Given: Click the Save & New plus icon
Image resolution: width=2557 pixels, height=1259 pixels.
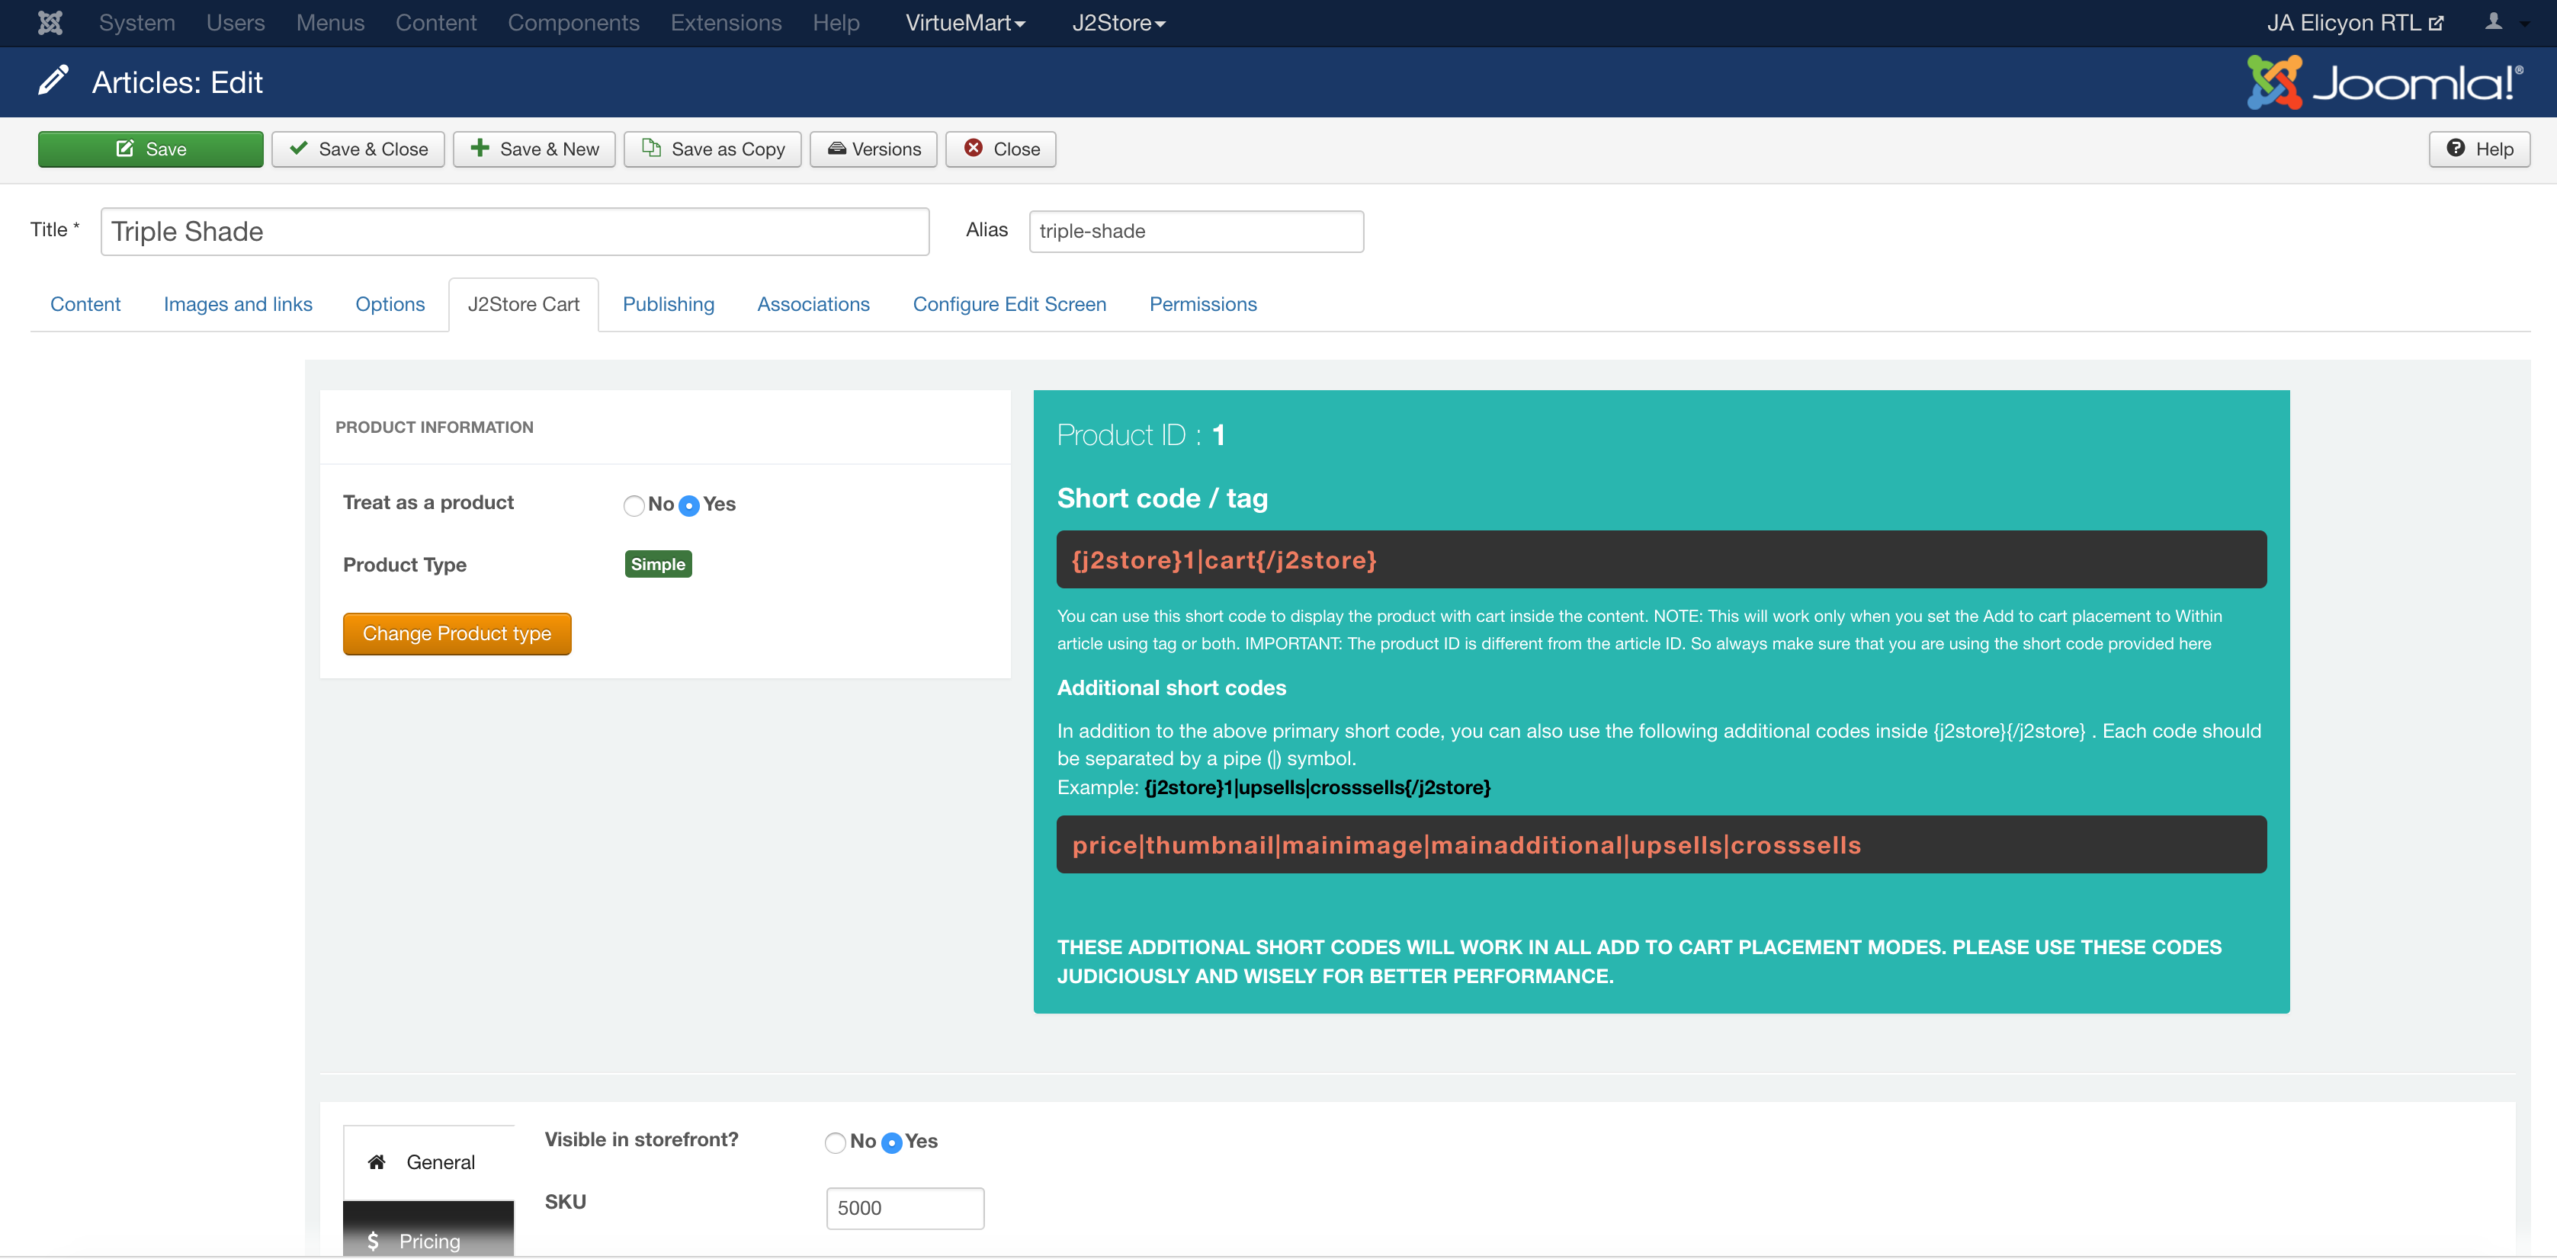Looking at the screenshot, I should tap(480, 148).
